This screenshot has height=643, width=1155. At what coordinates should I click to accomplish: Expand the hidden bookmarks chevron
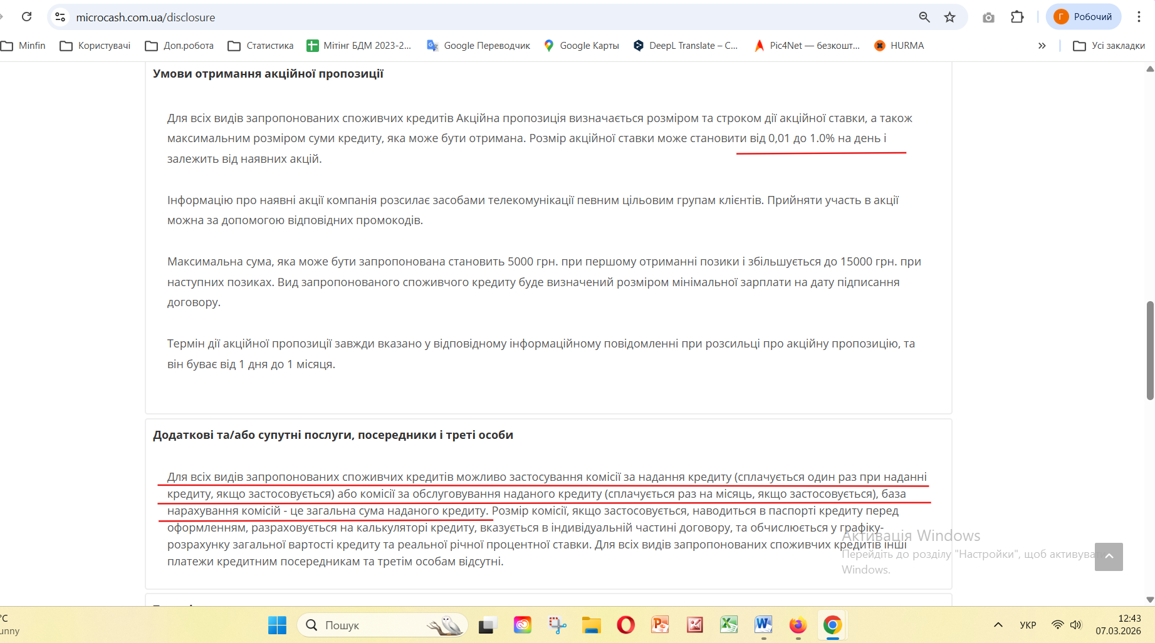(x=1042, y=46)
